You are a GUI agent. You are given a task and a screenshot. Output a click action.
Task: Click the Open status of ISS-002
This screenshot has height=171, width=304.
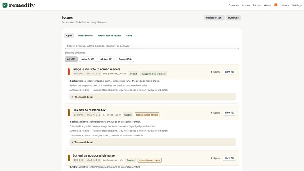(215, 112)
